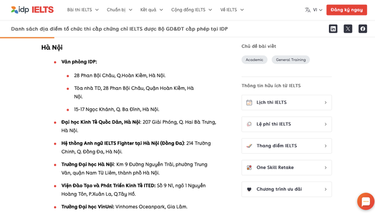Click the One Skill Retake icon

[x=249, y=168]
